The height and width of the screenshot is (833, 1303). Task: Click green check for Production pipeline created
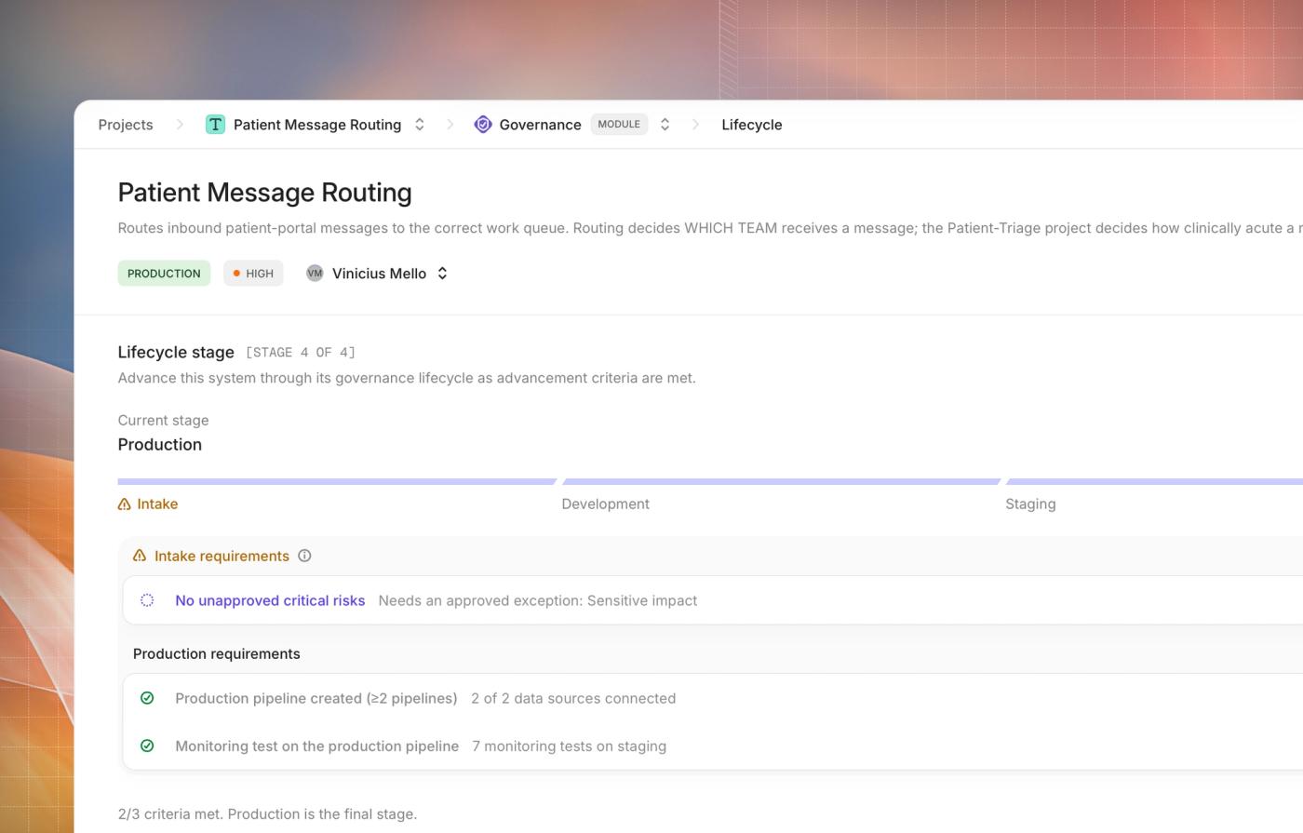tap(147, 698)
